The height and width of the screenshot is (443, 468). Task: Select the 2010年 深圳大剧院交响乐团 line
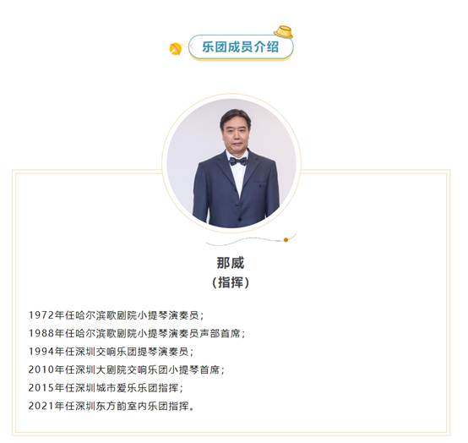(x=126, y=369)
